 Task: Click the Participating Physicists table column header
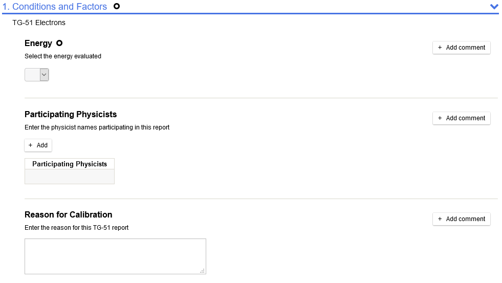(70, 164)
